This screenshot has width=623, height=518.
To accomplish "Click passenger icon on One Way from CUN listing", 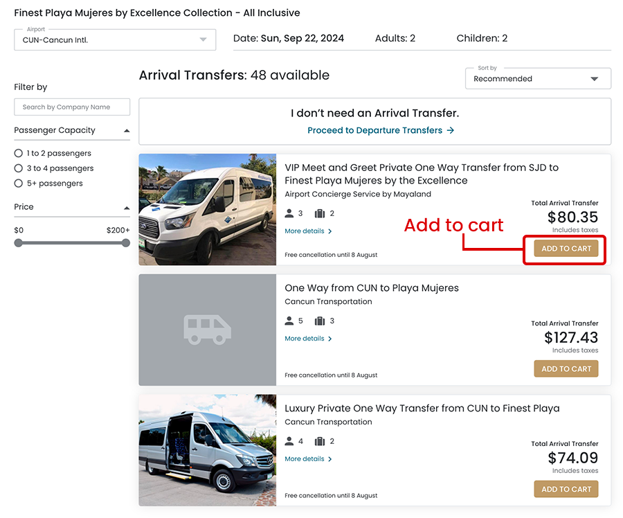I will click(x=289, y=321).
